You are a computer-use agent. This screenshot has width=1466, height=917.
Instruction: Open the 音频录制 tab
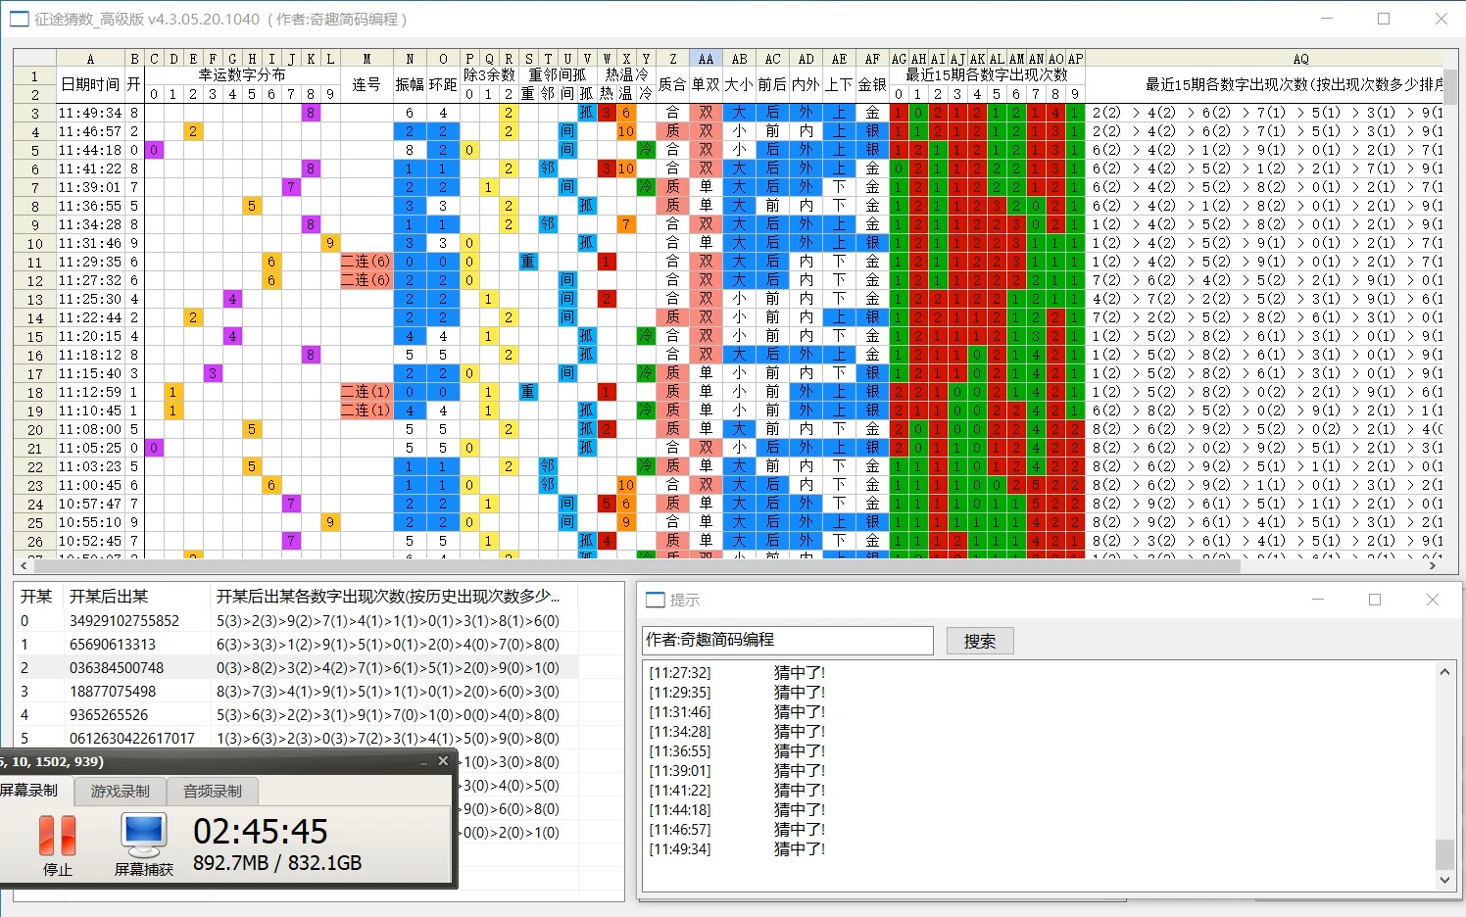pos(213,791)
